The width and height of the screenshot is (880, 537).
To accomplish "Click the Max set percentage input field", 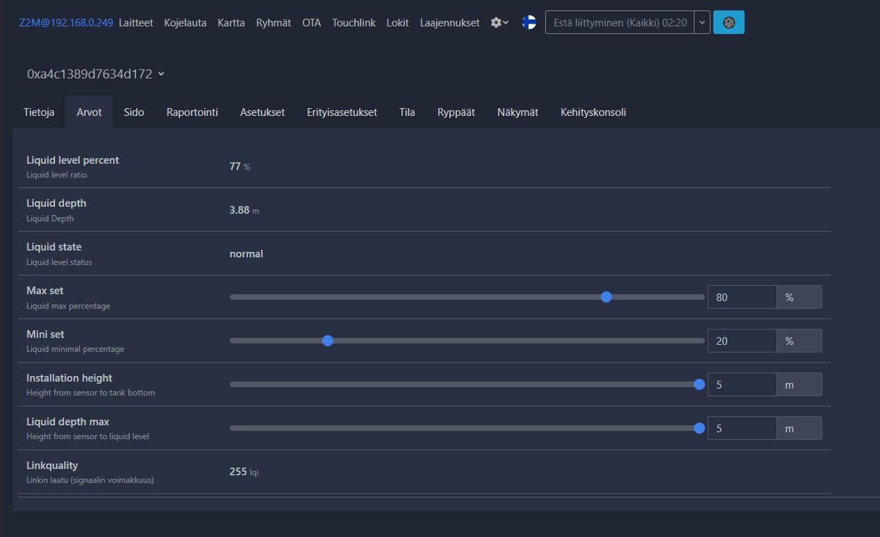I will [742, 297].
